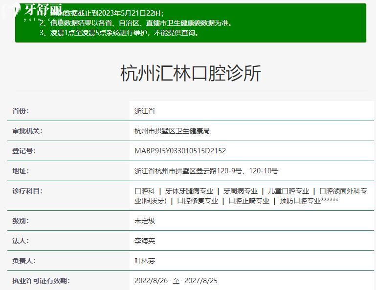Click notice line about 凌晨1点至凌晨5点系统维护

pos(119,33)
